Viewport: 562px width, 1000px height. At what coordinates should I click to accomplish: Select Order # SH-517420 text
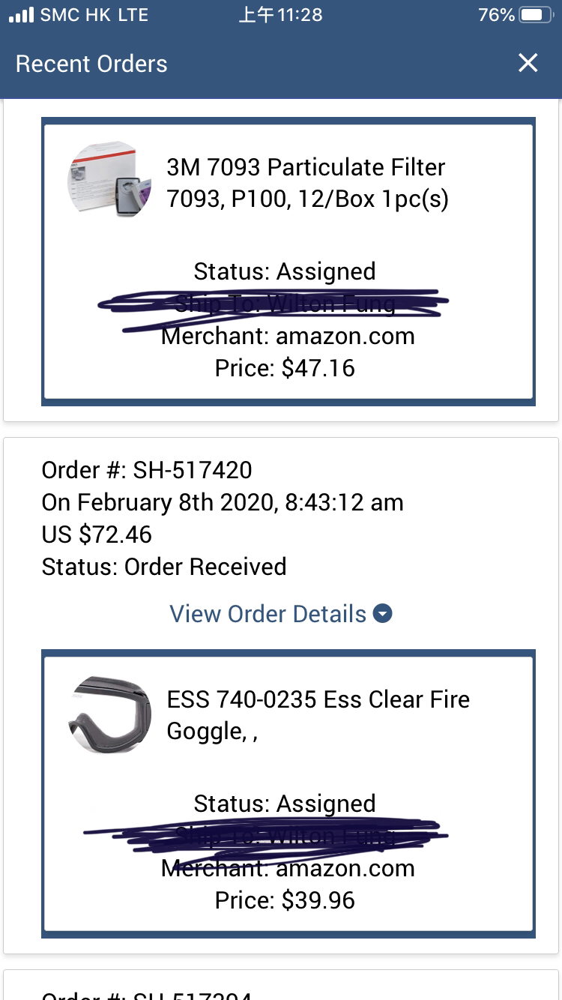pyautogui.click(x=147, y=470)
